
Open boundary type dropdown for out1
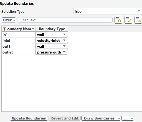click(52, 46)
